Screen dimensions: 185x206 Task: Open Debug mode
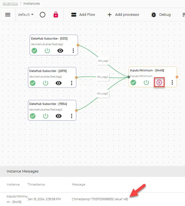click(161, 15)
